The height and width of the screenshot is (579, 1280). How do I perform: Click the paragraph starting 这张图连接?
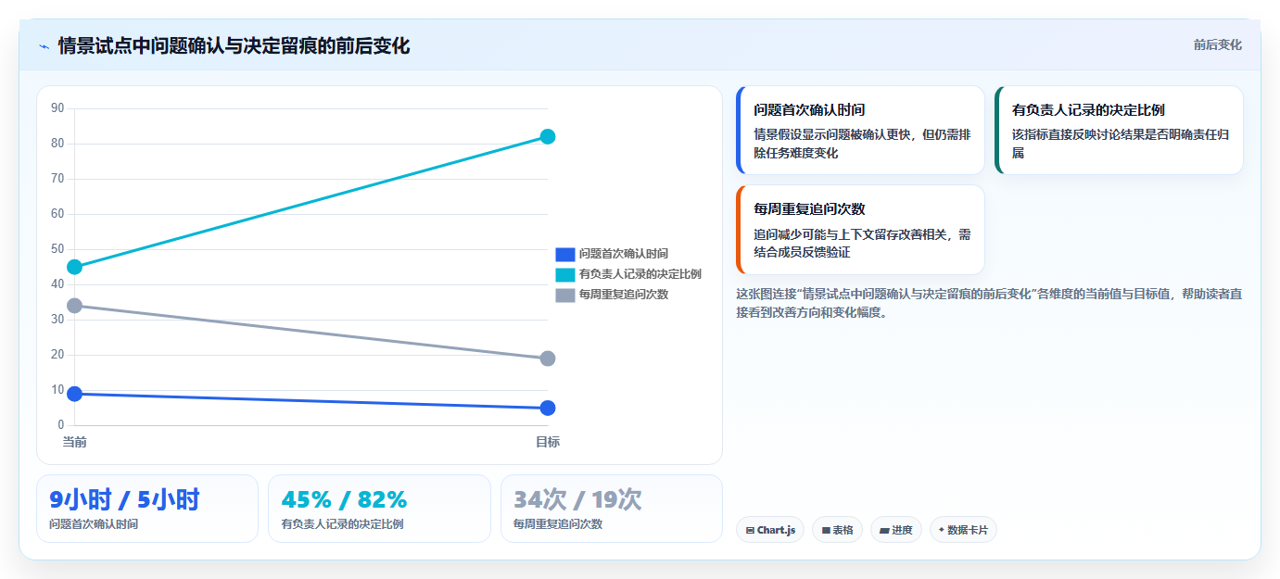tap(989, 303)
